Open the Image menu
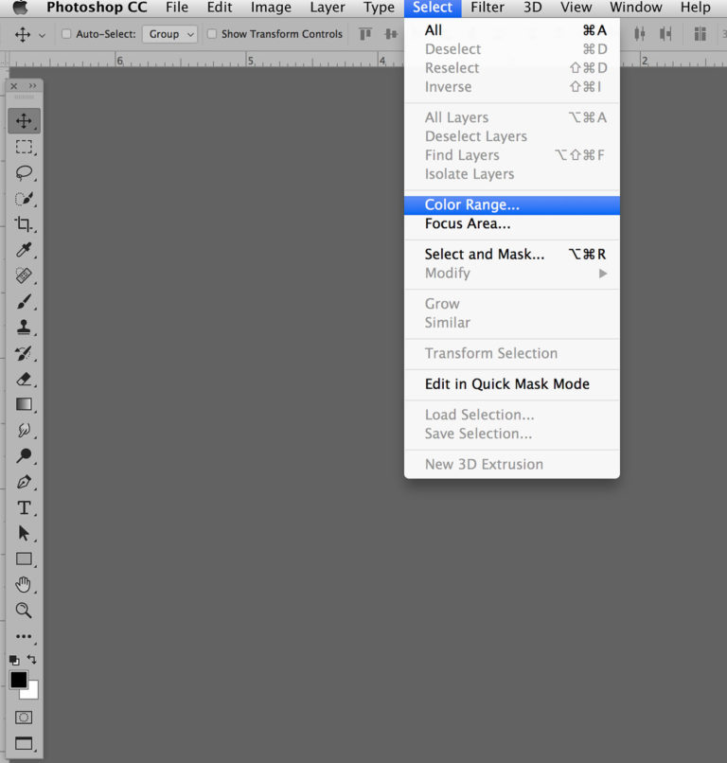727x763 pixels. point(271,8)
